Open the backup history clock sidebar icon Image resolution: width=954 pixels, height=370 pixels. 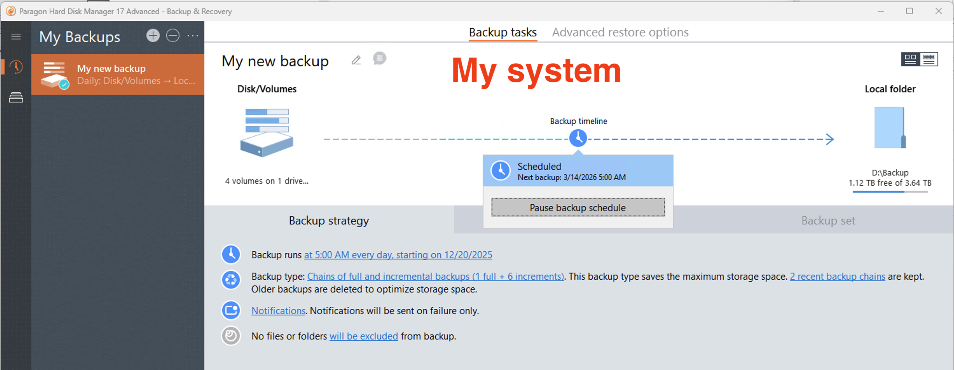[16, 67]
